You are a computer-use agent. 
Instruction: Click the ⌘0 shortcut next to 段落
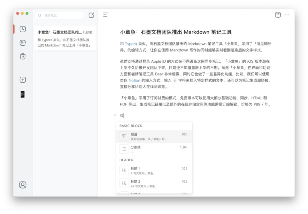(x=185, y=134)
